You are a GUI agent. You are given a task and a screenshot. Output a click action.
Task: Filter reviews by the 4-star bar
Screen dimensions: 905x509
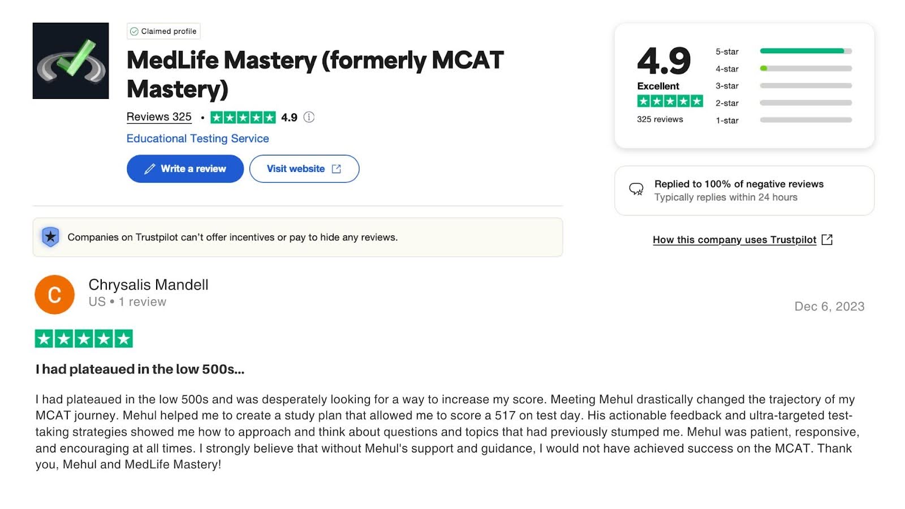805,68
